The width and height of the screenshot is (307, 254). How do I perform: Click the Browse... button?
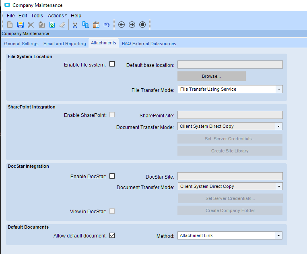tap(212, 76)
